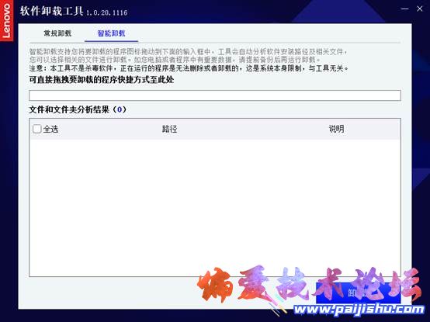
Task: Click the 软件卸载工具 window title
Action: click(51, 11)
